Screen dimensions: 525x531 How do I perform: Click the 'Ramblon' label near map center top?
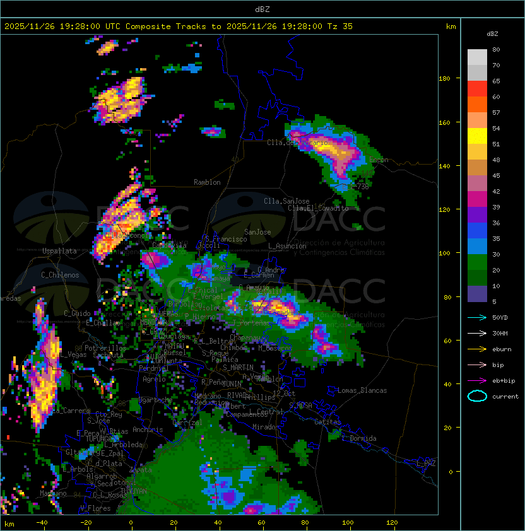click(207, 182)
